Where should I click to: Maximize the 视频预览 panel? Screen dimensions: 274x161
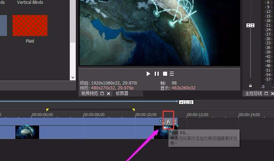102,94
